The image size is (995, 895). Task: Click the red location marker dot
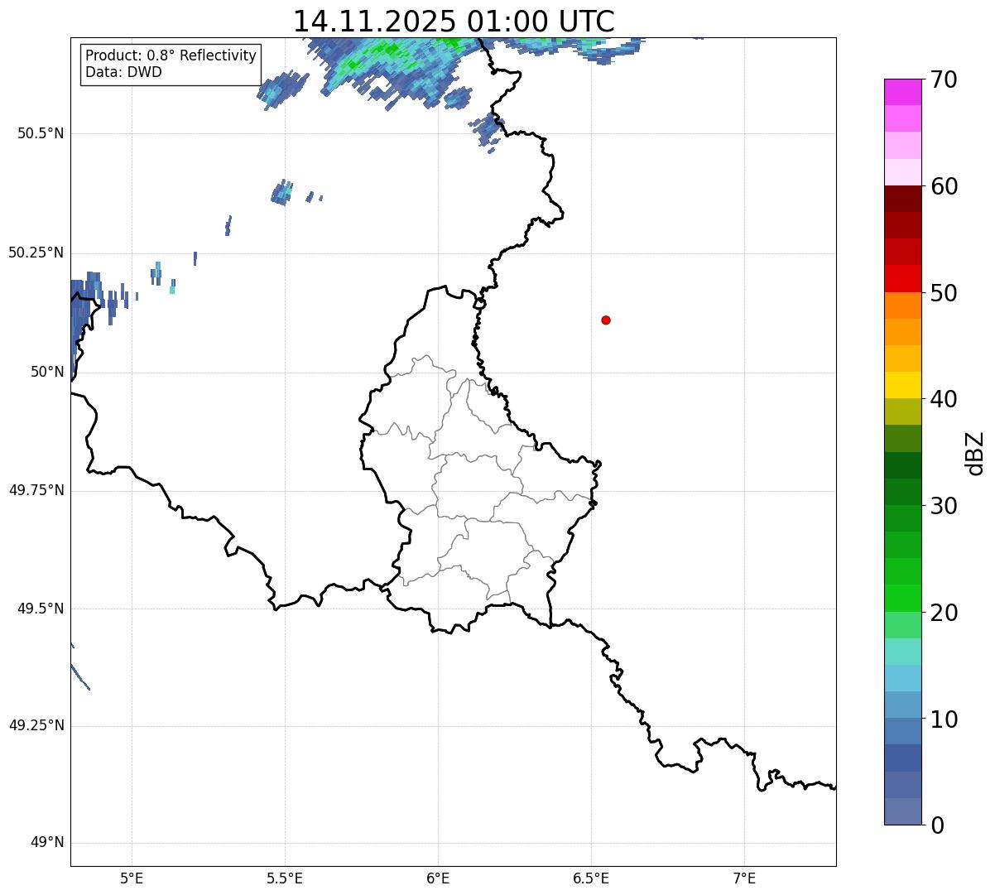606,320
